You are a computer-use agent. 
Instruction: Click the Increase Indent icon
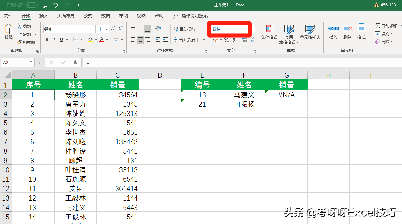point(165,40)
